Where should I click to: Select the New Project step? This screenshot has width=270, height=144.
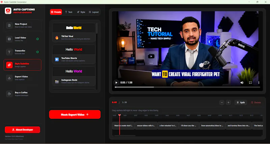point(22,25)
